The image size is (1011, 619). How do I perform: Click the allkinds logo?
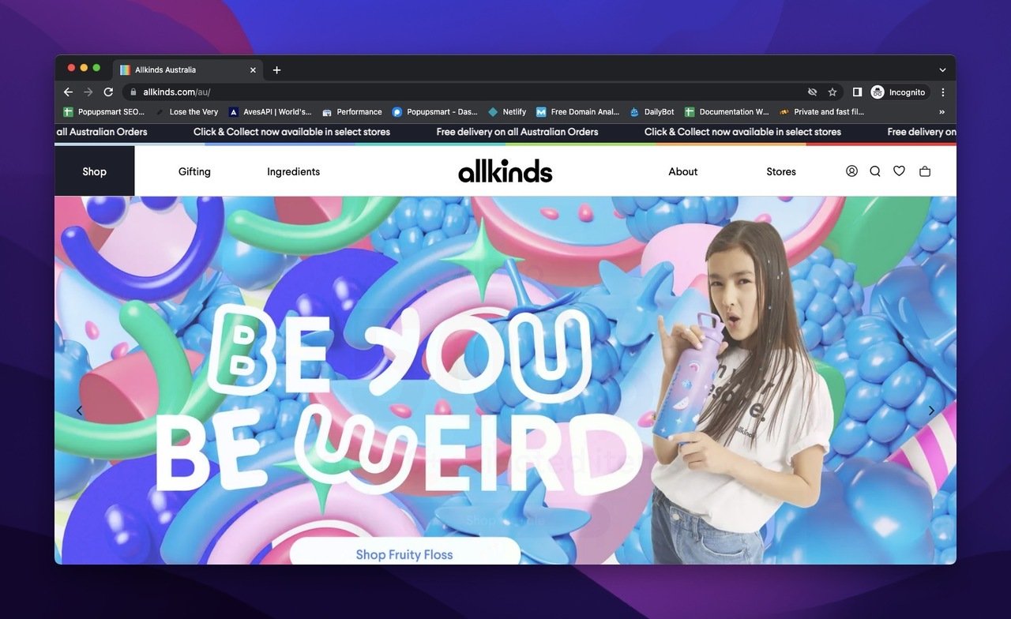pyautogui.click(x=505, y=171)
